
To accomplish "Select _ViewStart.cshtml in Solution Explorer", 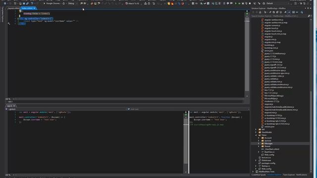I will tap(271, 149).
